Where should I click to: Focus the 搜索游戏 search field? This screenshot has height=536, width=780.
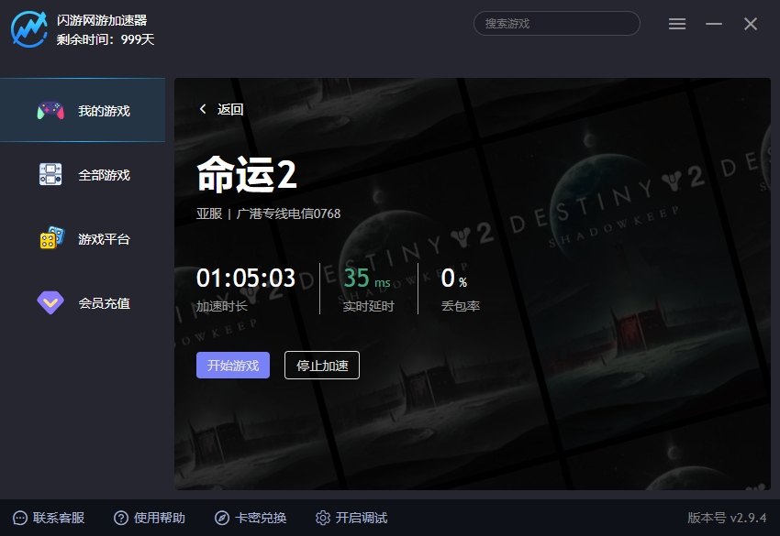[x=556, y=24]
